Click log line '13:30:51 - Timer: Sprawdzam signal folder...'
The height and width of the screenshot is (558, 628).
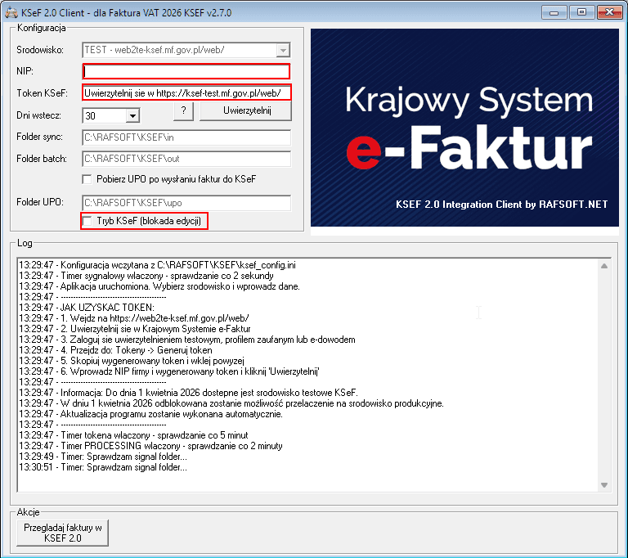[103, 467]
